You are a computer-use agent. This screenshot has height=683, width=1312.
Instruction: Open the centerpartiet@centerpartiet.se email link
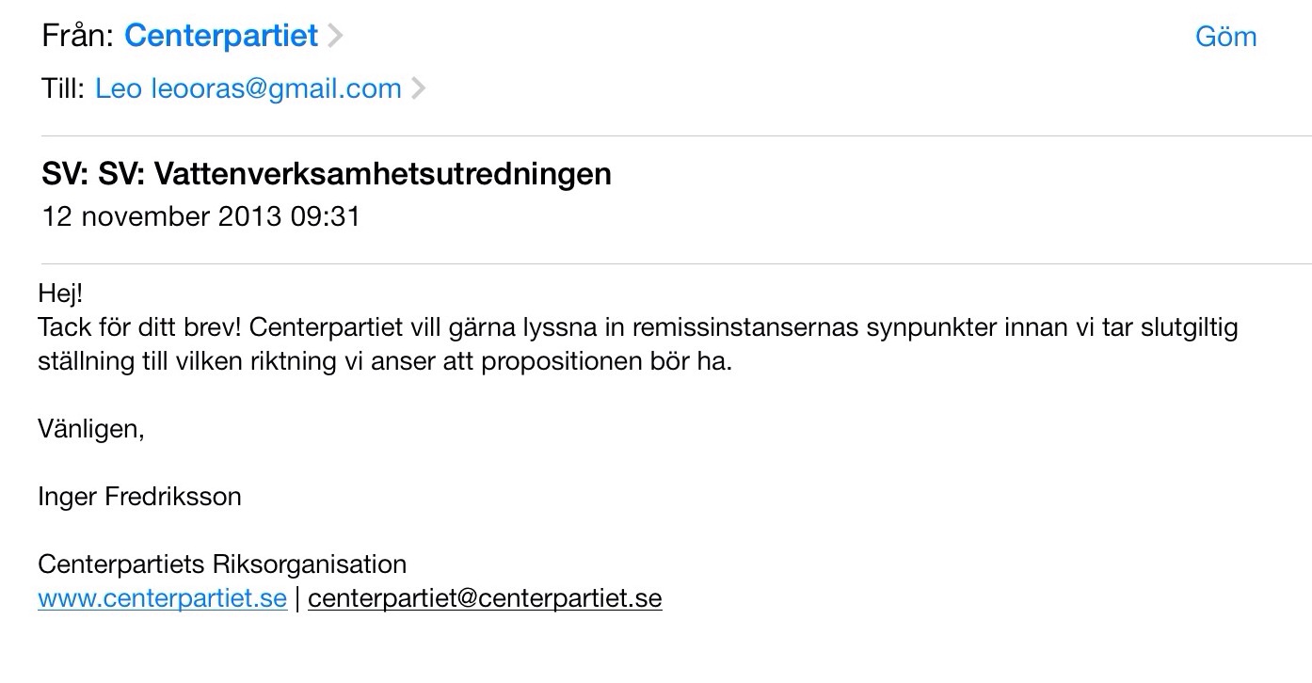(485, 598)
